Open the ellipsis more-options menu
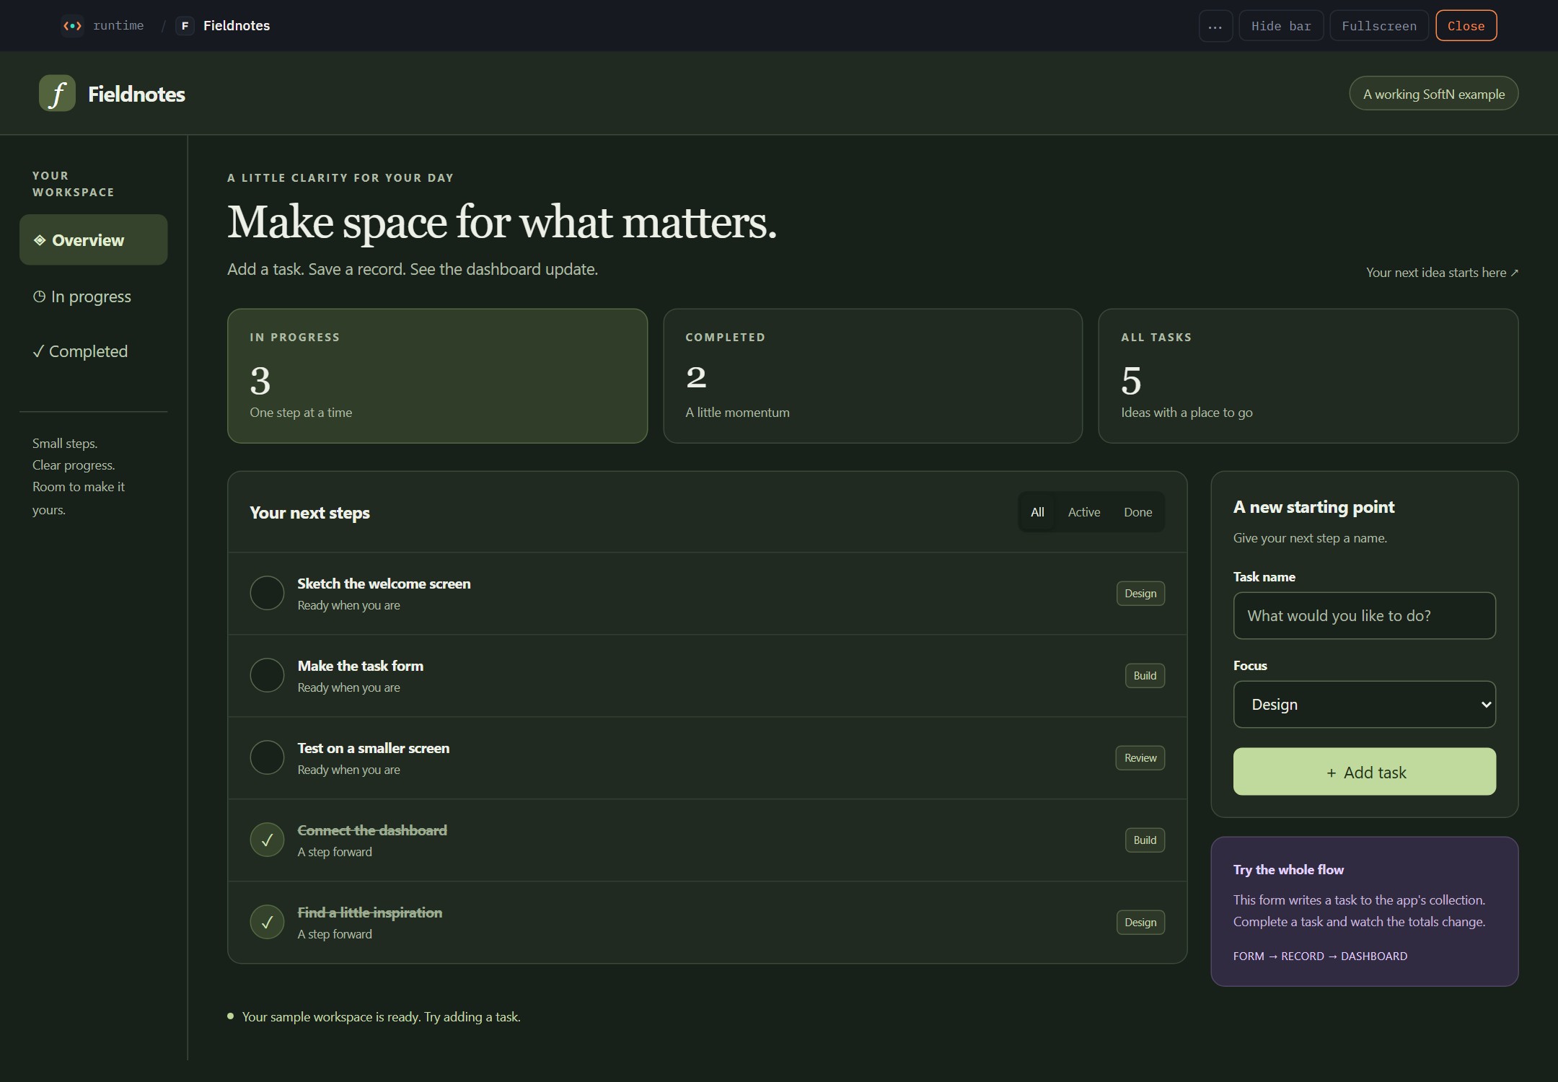The width and height of the screenshot is (1558, 1082). tap(1215, 26)
